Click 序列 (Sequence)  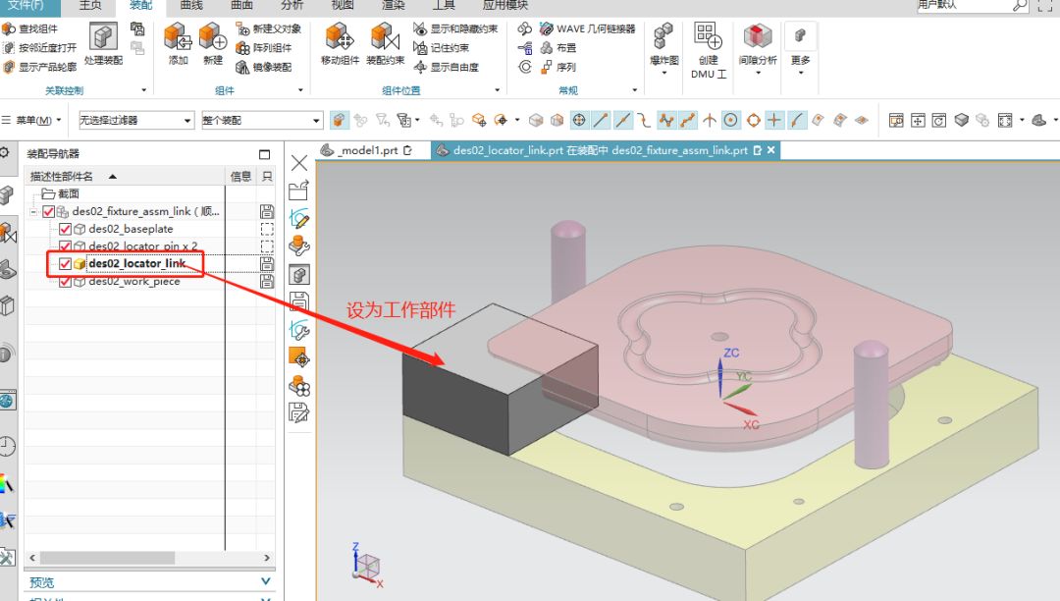click(x=558, y=67)
